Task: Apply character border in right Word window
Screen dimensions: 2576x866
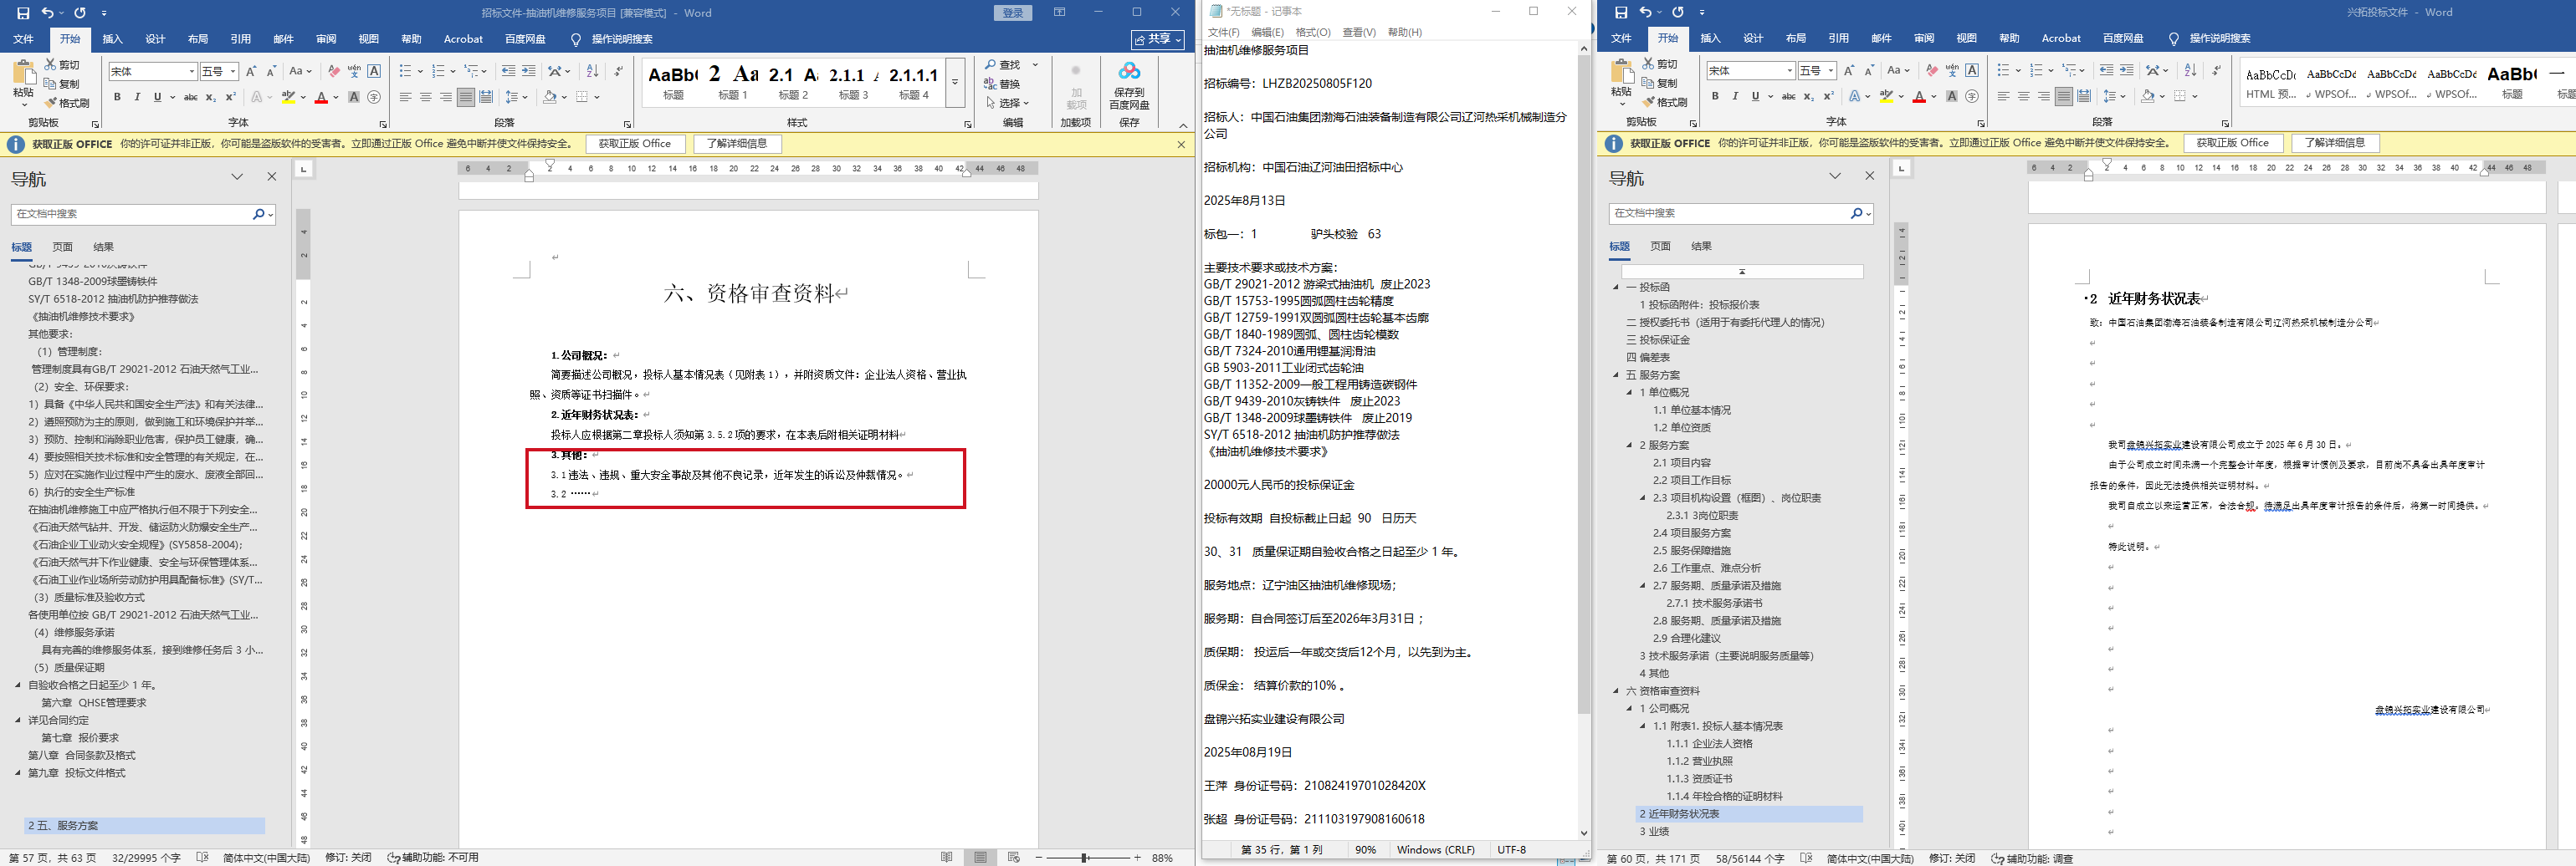Action: [1972, 70]
